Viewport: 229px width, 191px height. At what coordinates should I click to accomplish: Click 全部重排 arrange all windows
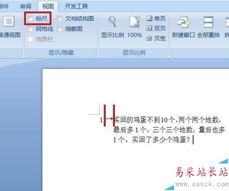[x=208, y=27]
